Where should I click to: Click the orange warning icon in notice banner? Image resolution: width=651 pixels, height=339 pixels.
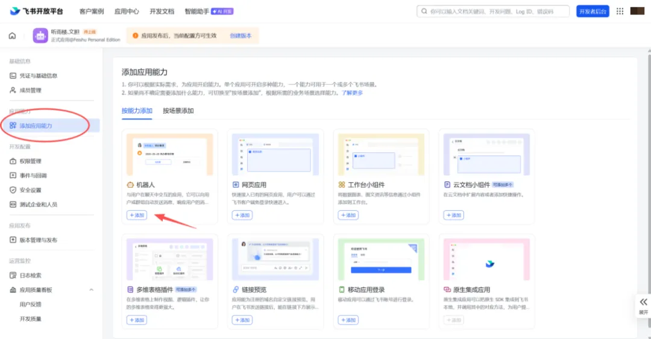(x=135, y=36)
